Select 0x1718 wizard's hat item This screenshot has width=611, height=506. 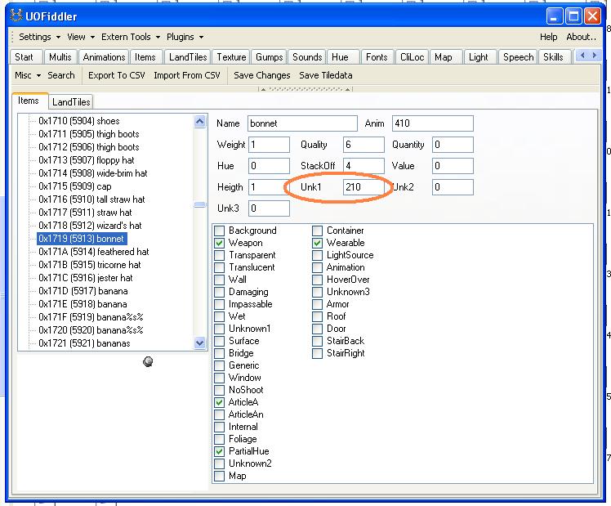click(x=90, y=226)
